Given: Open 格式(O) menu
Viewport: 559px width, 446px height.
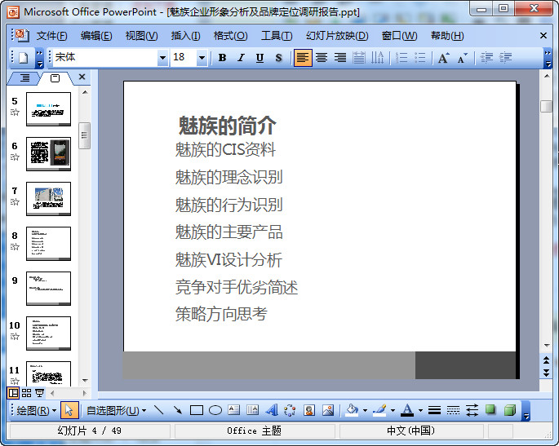Looking at the screenshot, I should (x=230, y=36).
